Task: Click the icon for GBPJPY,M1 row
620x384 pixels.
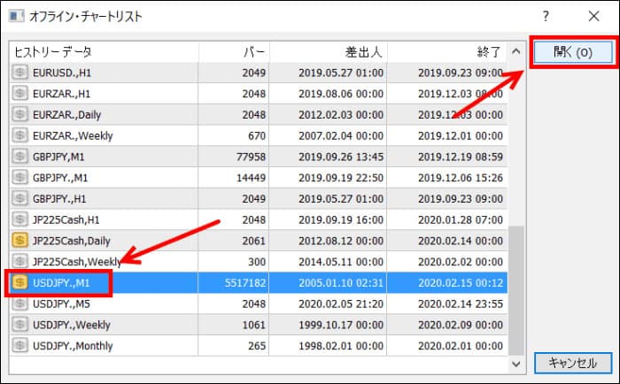Action: [x=20, y=156]
